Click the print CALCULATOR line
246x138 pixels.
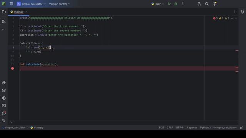66,18
